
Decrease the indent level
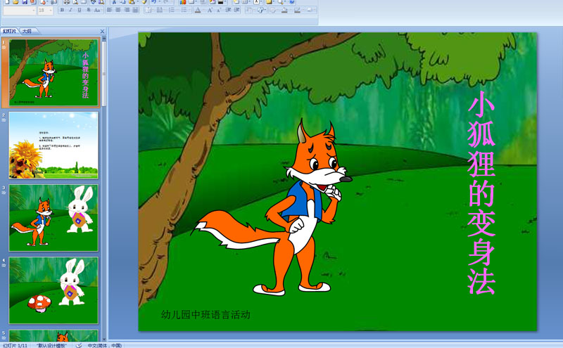(228, 10)
